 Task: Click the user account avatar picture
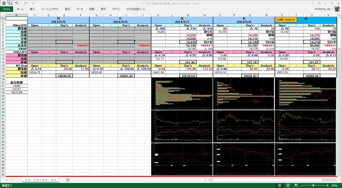pos(337,9)
